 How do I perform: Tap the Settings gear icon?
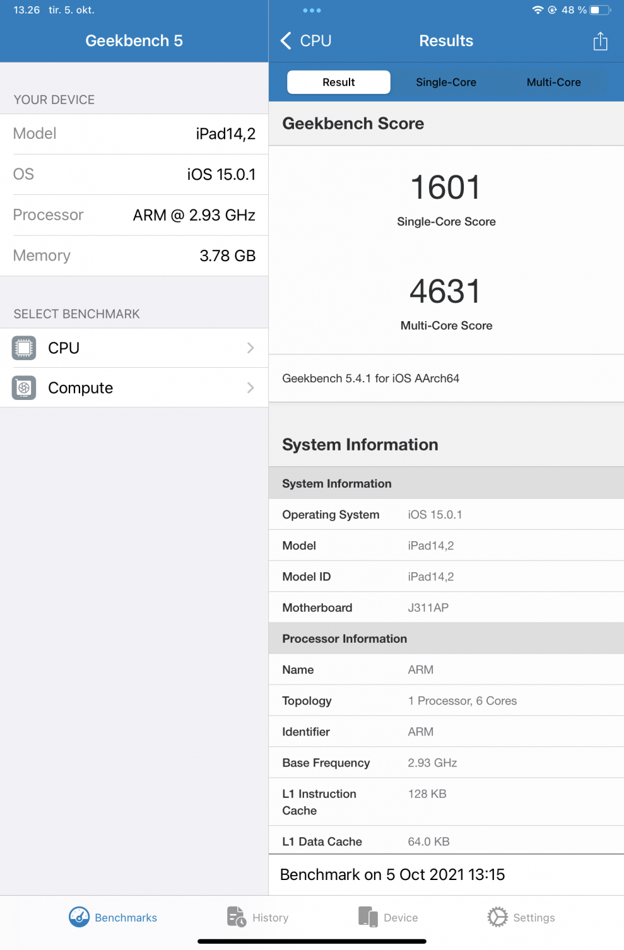(x=497, y=917)
